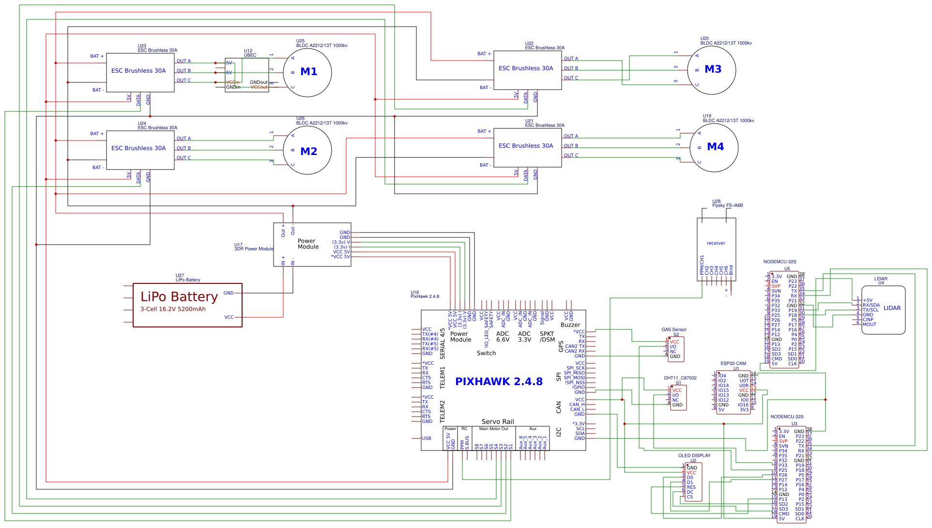The height and width of the screenshot is (528, 932).
Task: Click the USB pin label on Pixhawk
Action: pos(427,438)
